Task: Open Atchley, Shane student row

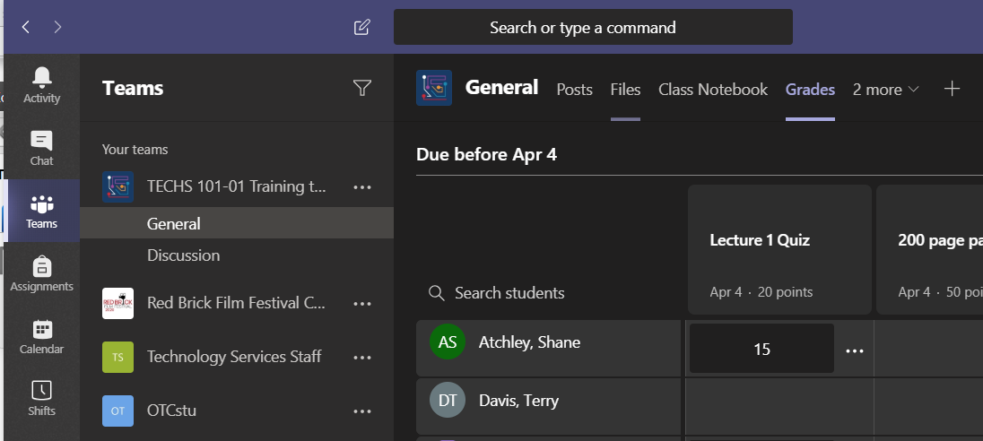Action: point(549,349)
